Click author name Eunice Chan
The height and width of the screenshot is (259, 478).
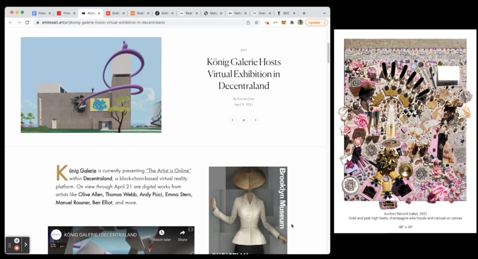pos(246,99)
